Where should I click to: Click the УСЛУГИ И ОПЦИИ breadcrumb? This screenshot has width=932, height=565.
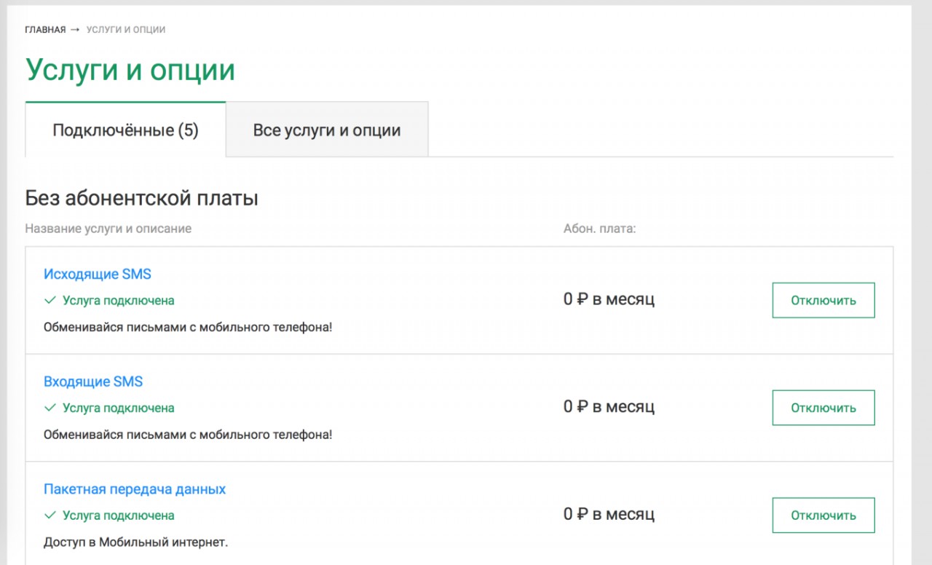[x=126, y=30]
